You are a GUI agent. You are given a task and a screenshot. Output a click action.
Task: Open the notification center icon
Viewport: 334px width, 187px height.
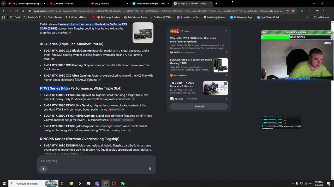pyautogui.click(x=329, y=184)
